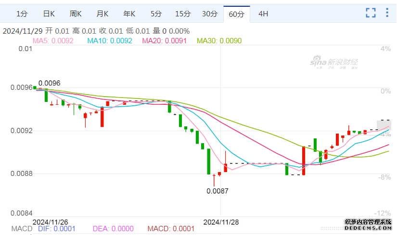Click the gray latest-price marker box
Image resolution: width=397 pixels, height=235 pixels.
click(384, 125)
